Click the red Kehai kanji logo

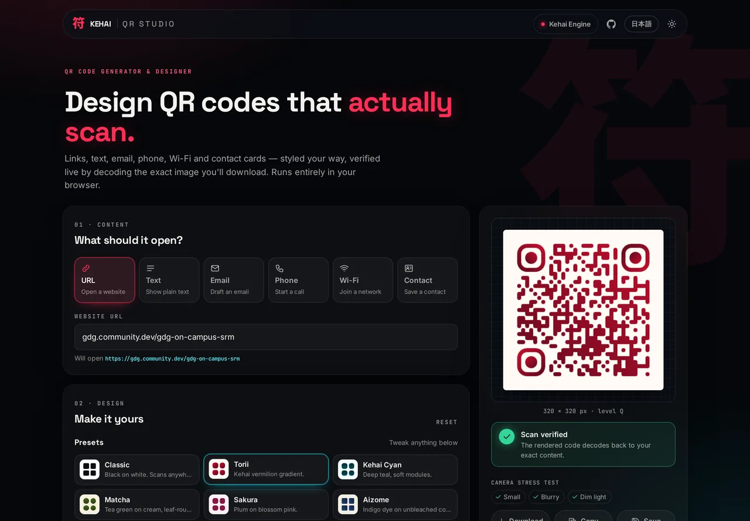[79, 23]
